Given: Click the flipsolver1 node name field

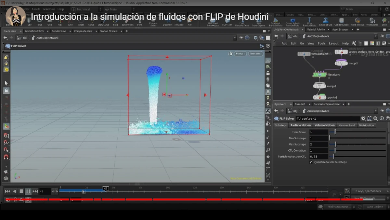Looking at the screenshot, I should coord(328,118).
